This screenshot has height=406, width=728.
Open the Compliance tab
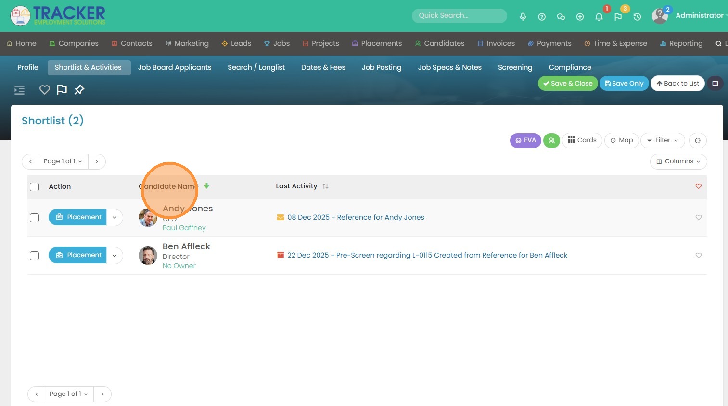pyautogui.click(x=570, y=67)
